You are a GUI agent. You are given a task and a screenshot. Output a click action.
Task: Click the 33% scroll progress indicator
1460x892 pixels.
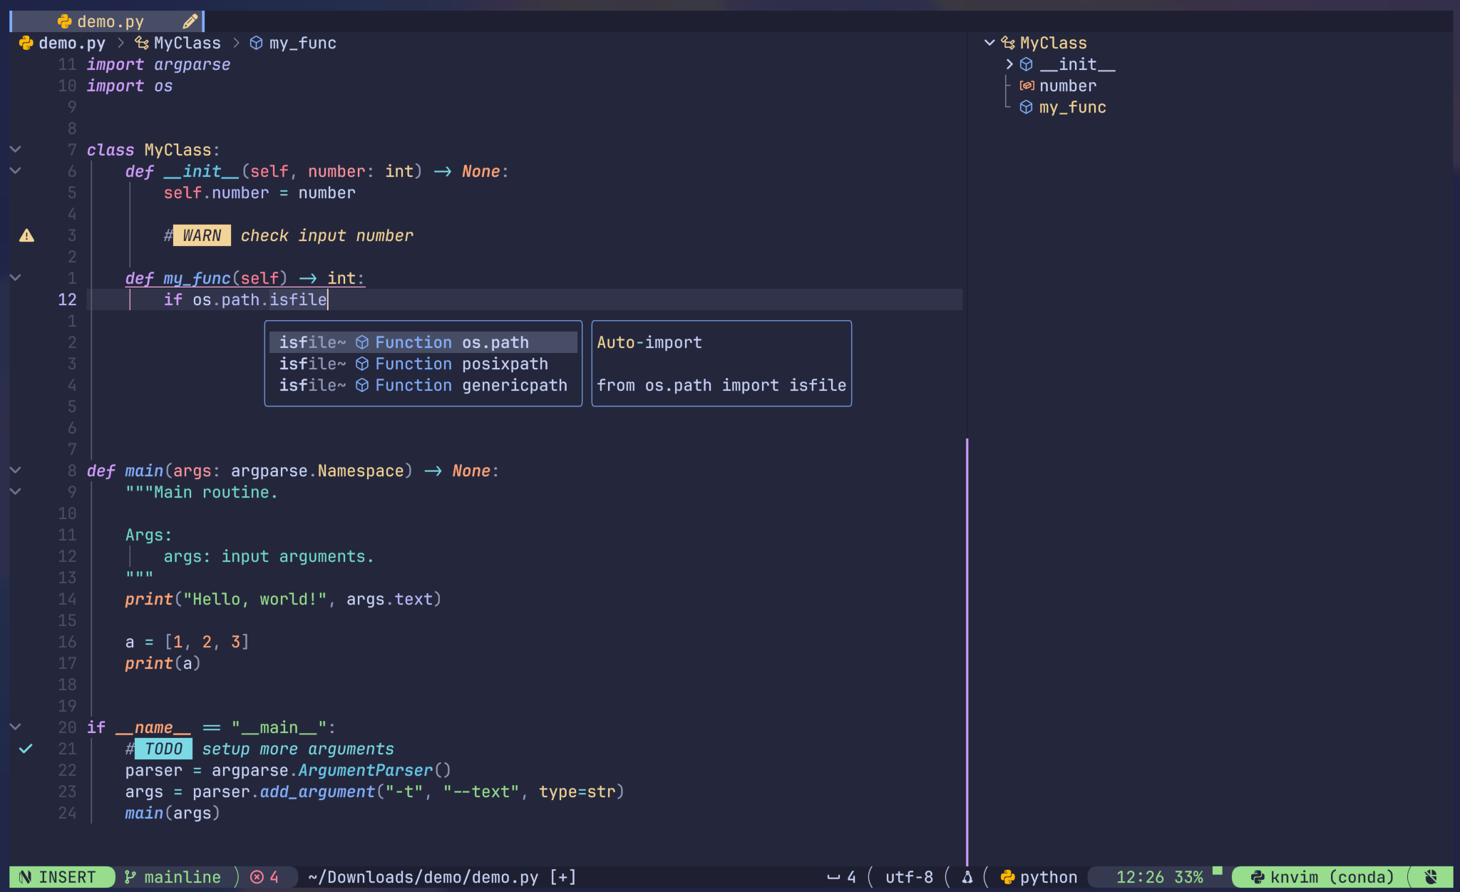click(1189, 877)
